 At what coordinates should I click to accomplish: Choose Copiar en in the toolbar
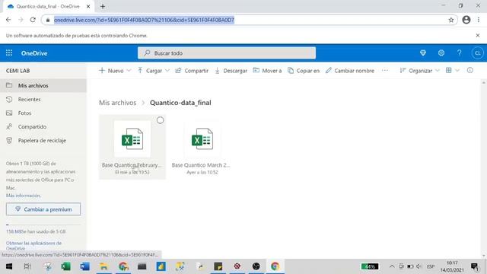(304, 71)
